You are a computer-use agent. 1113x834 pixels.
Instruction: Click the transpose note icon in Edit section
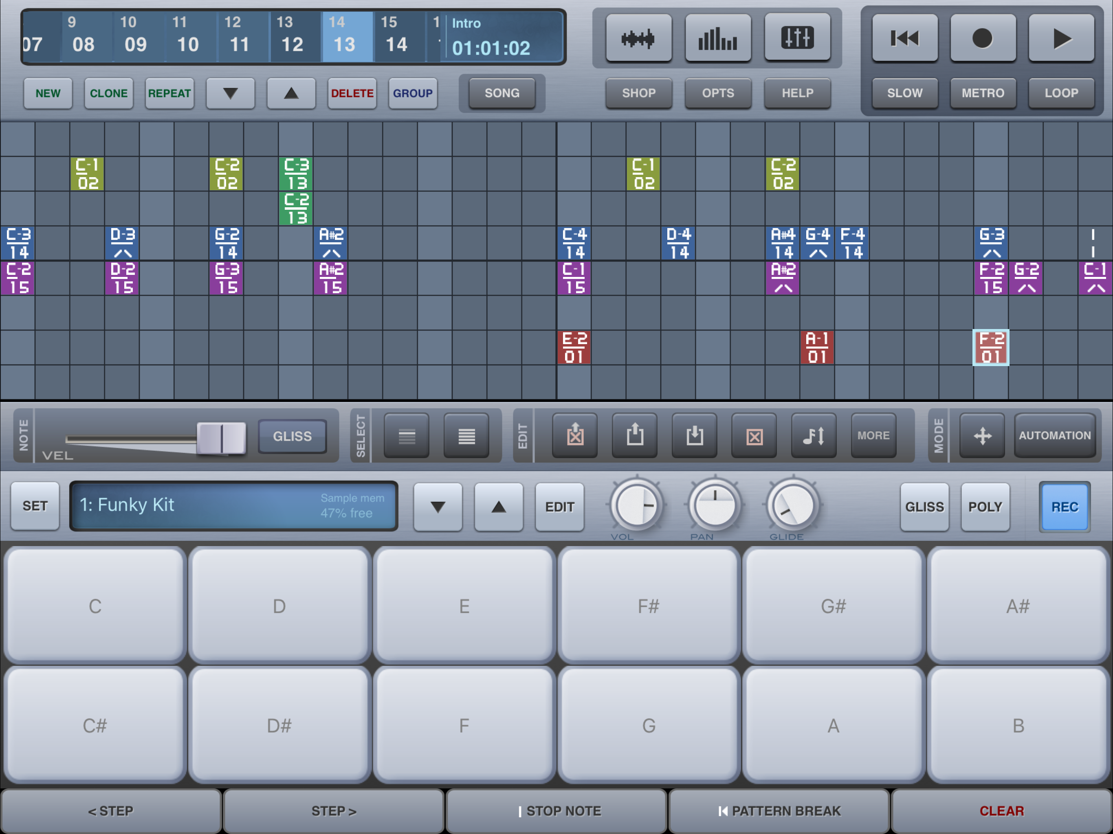814,435
